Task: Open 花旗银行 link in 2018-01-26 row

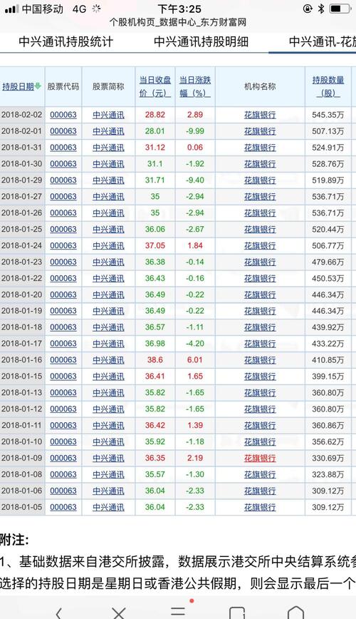Action: point(260,213)
